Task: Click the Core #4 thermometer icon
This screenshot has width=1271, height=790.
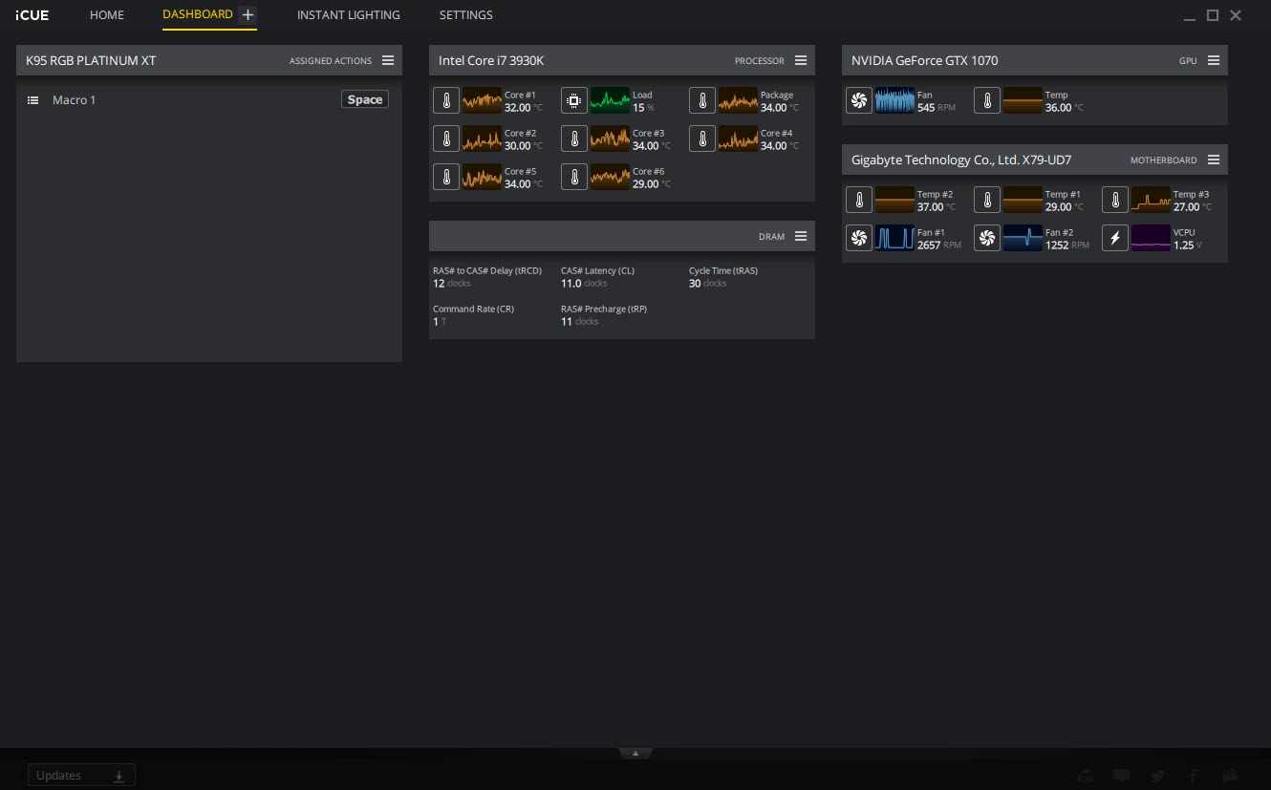Action: click(702, 139)
